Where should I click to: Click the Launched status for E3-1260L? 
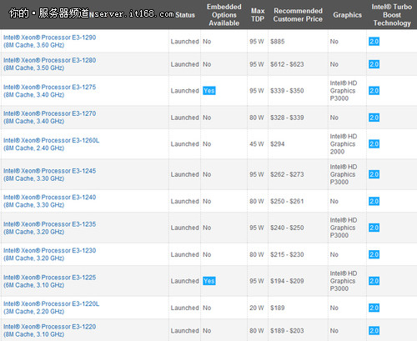[x=185, y=144]
